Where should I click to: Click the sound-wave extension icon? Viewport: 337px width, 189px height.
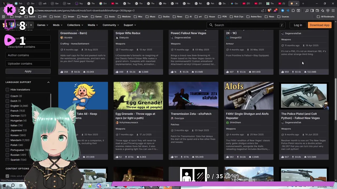[x=288, y=10]
